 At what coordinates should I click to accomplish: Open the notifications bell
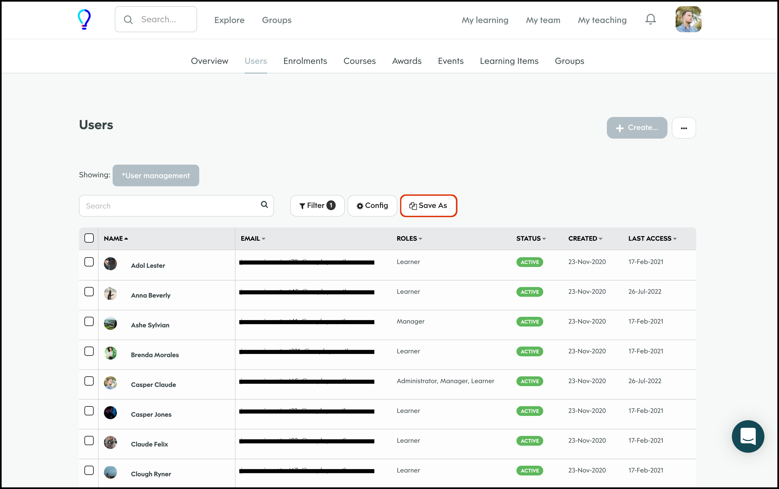(650, 19)
